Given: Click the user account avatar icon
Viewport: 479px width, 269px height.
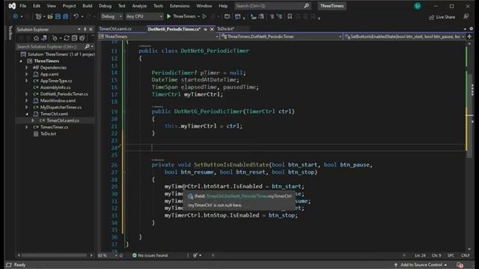Looking at the screenshot, I should tap(418, 6).
